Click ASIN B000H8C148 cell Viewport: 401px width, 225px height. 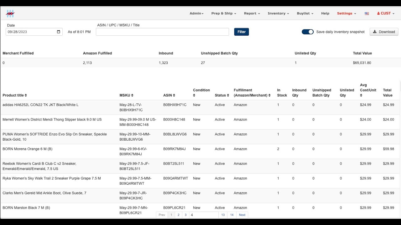(x=174, y=120)
